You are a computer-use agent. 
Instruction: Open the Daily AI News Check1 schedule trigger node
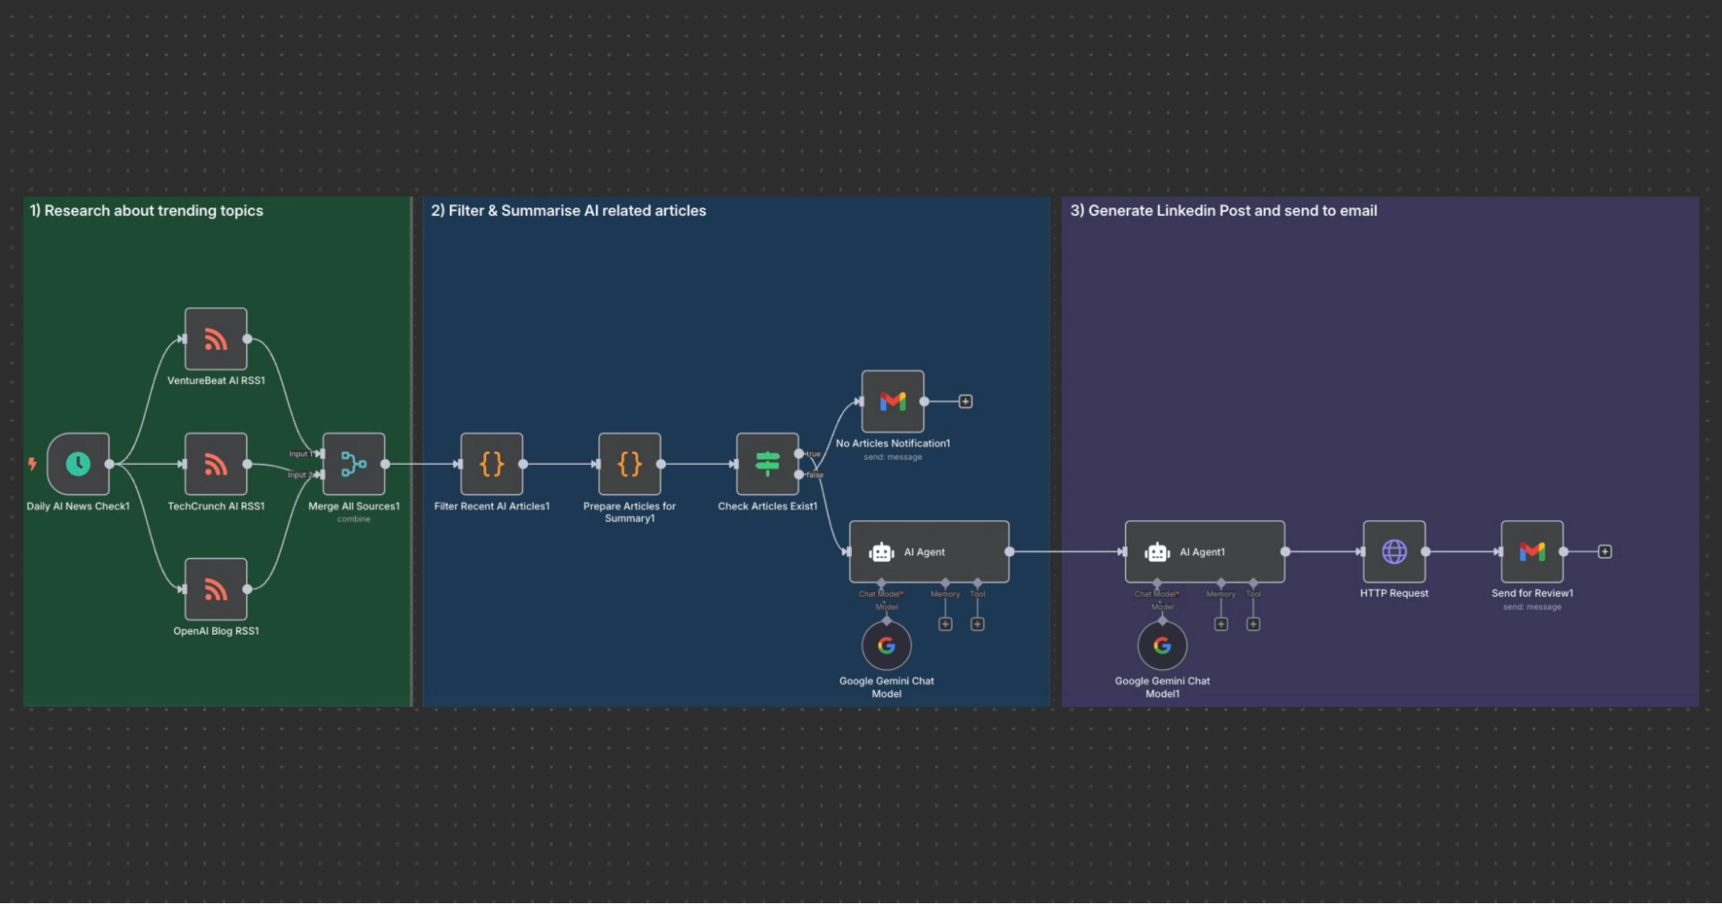tap(78, 464)
